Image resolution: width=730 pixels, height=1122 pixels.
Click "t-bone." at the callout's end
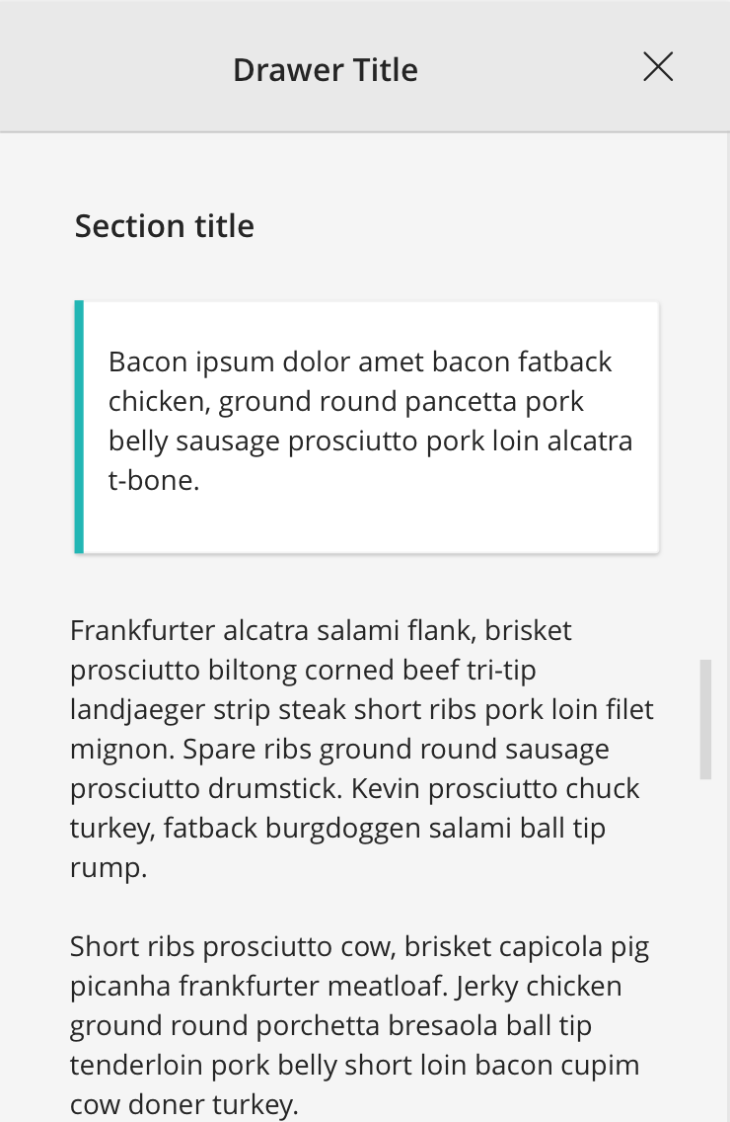tap(154, 480)
